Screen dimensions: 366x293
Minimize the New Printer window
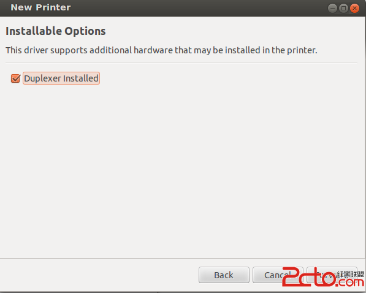tap(332, 9)
